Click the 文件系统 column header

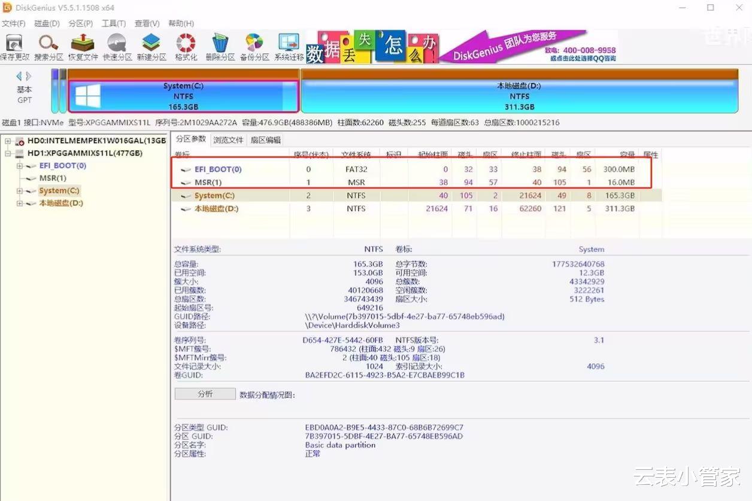(356, 155)
